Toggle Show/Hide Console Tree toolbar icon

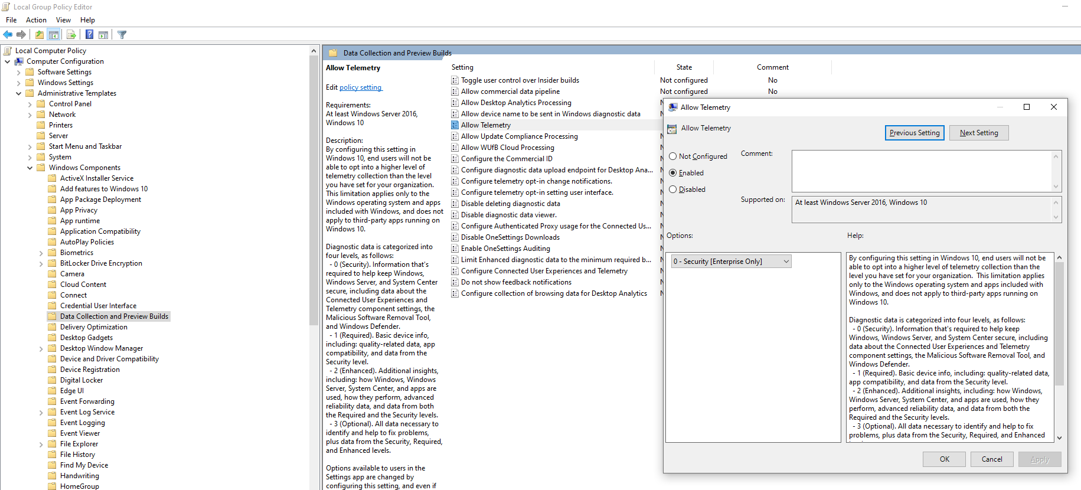pos(54,35)
